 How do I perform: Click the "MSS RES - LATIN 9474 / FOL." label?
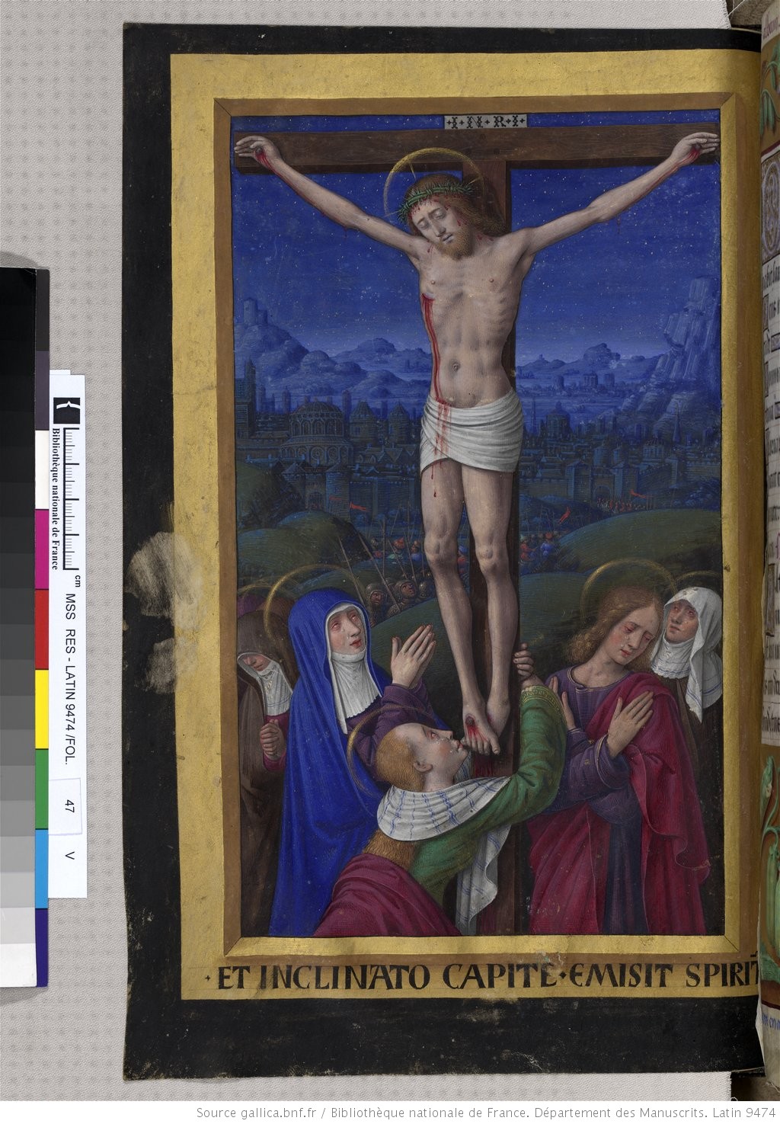pos(70,679)
